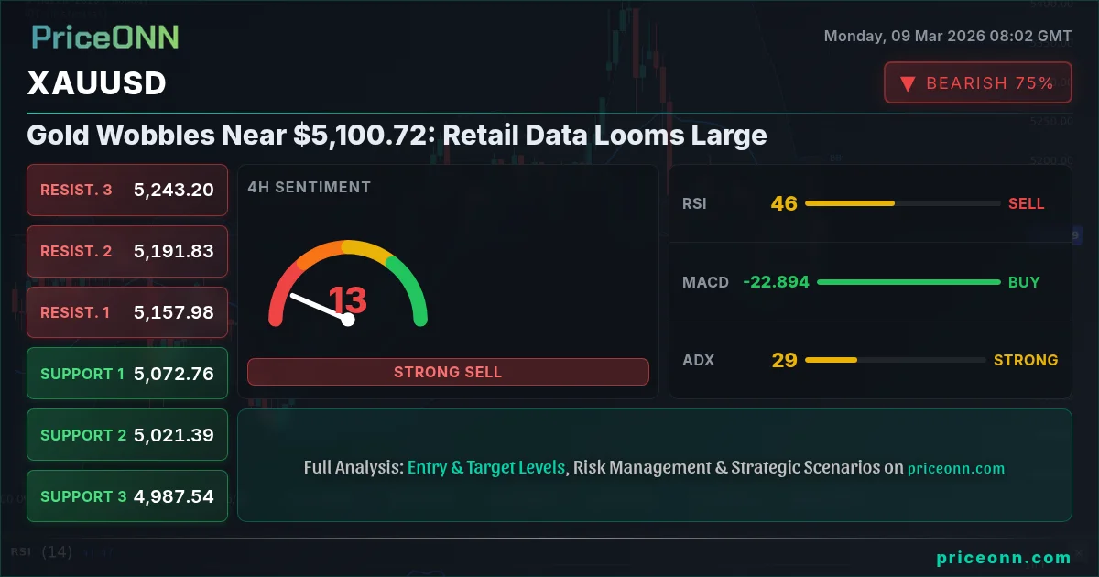
Task: Click the RSI progress bar
Action: point(902,203)
